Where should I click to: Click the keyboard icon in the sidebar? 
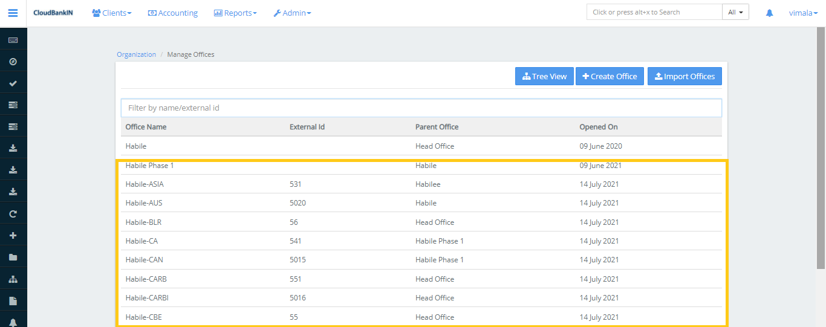tap(13, 40)
